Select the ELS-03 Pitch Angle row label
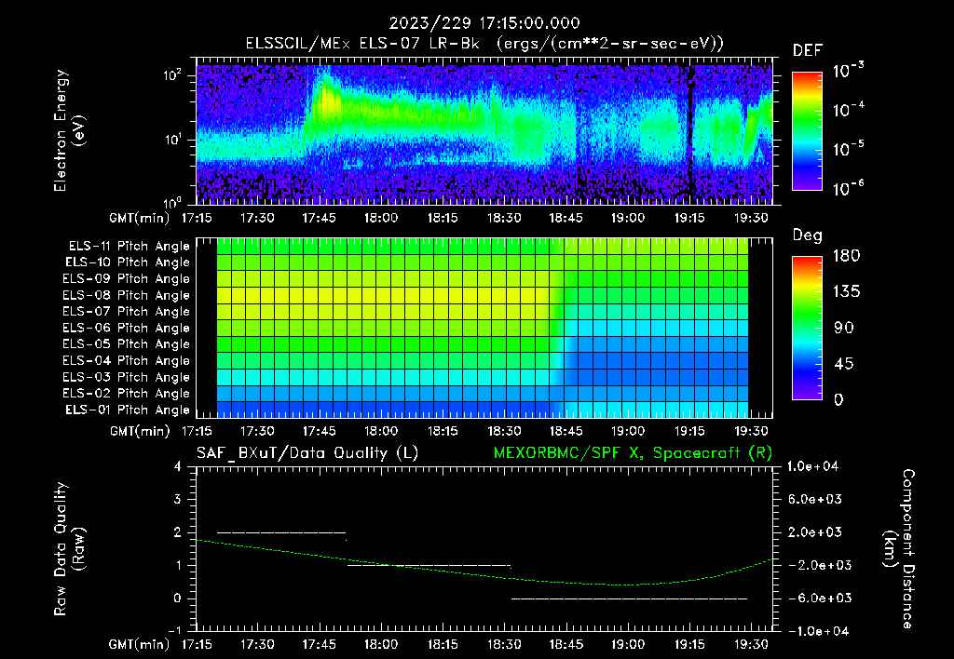Image resolution: width=954 pixels, height=659 pixels. [127, 377]
